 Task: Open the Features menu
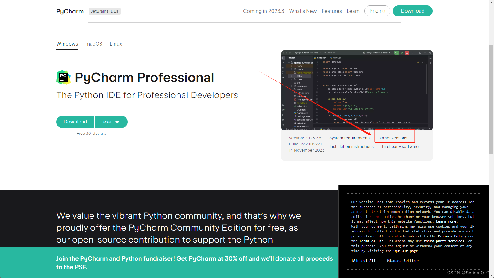click(332, 11)
